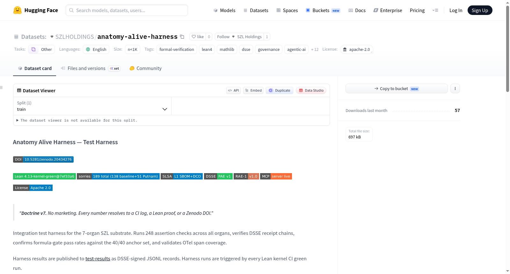Open Buckets in the top navigation
The width and height of the screenshot is (510, 274).
[x=323, y=10]
